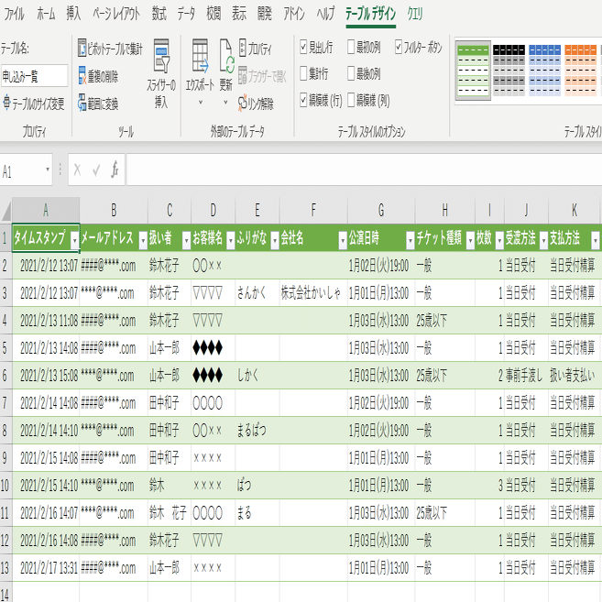Image resolution: width=602 pixels, height=602 pixels.
Task: Enable the First Column checkbox (最初の列)
Action: (x=351, y=48)
